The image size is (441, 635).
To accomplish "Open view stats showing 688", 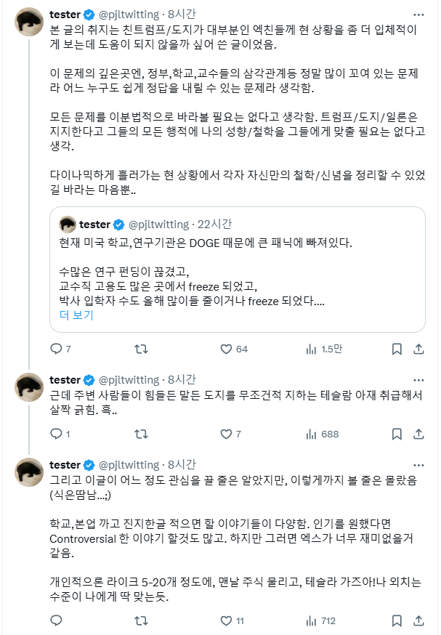I will (x=312, y=434).
